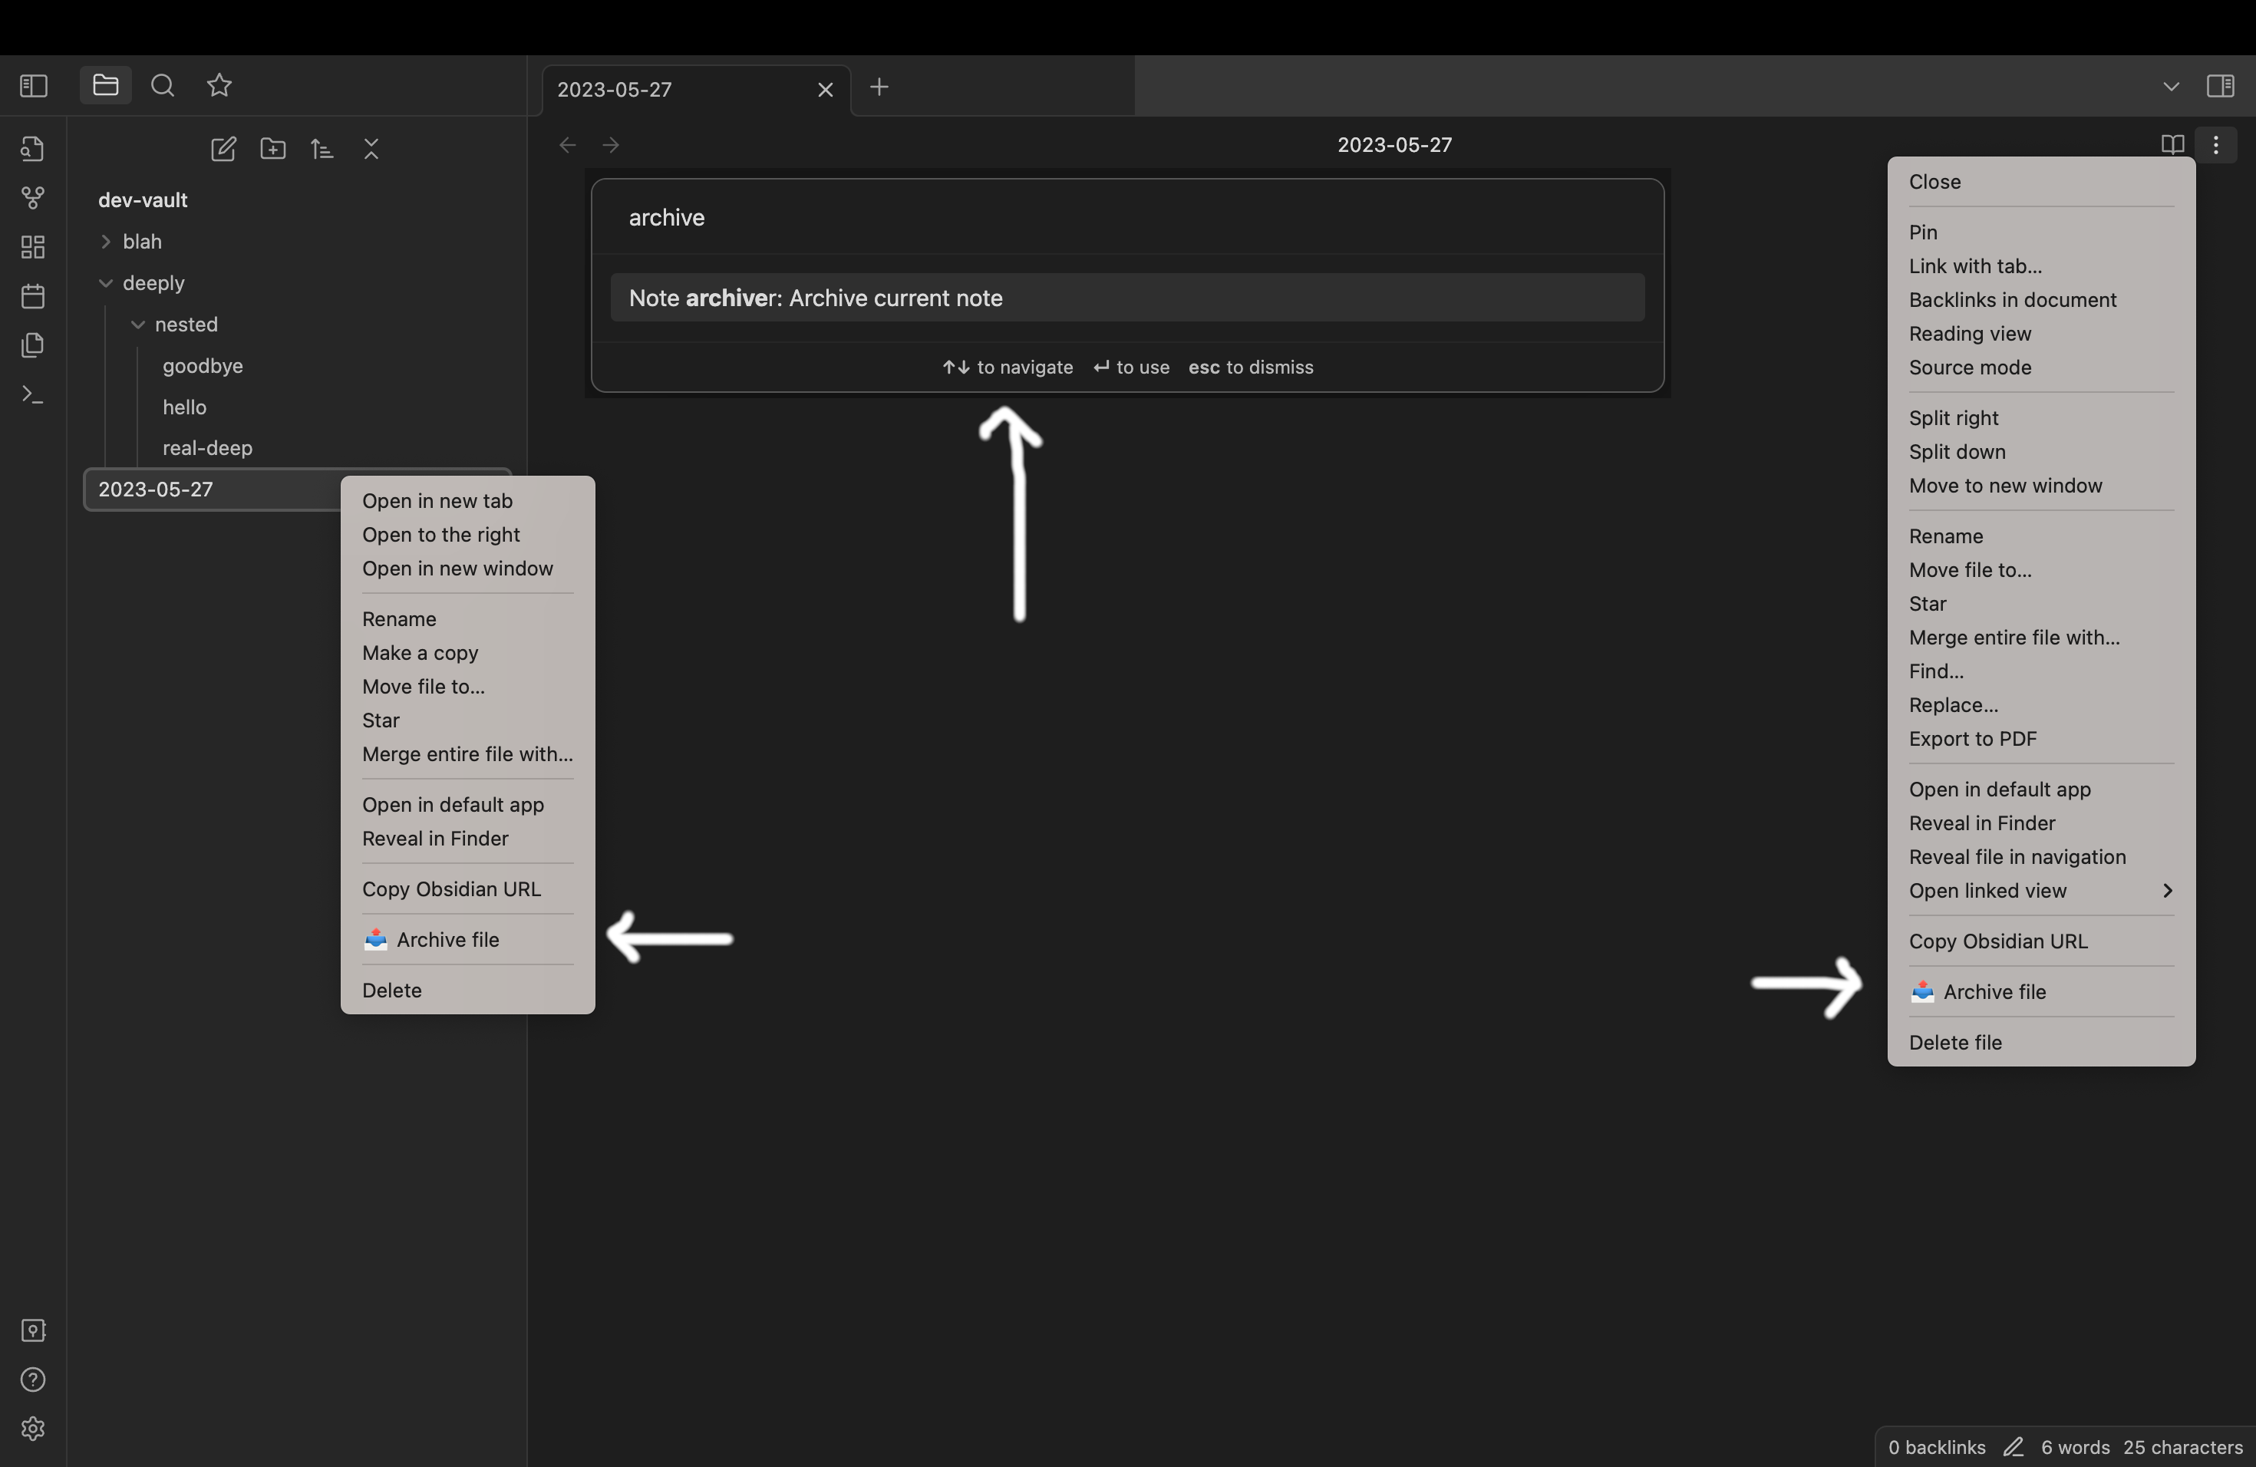Open settings gear icon in ribbon
2256x1467 pixels.
click(33, 1428)
